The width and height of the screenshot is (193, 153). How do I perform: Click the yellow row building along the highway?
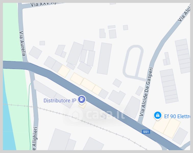(x=86, y=84)
